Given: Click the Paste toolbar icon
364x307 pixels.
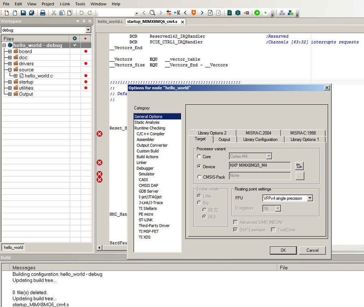Looking at the screenshot, I should pyautogui.click(x=70, y=13).
